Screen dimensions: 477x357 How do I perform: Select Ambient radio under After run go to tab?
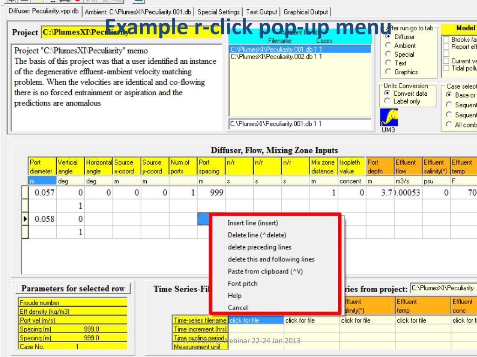(x=388, y=45)
